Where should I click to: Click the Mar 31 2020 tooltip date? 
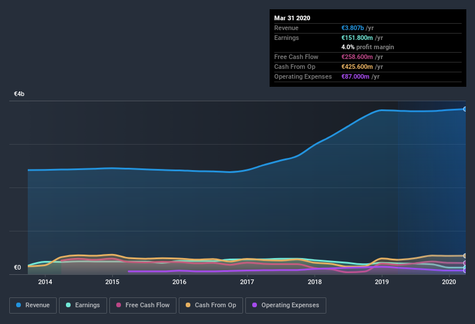[x=292, y=18]
